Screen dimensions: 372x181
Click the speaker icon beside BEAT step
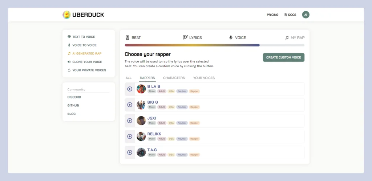[128, 38]
